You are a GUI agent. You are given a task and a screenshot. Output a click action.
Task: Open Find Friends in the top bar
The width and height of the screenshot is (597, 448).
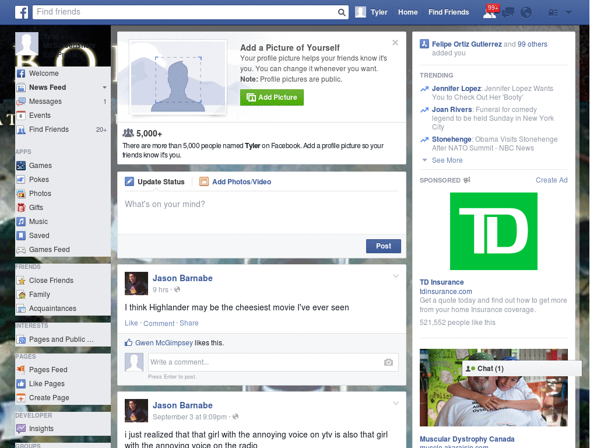(448, 12)
